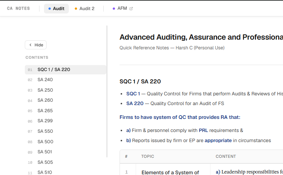283x175 pixels.
Task: Switch to the Audit 2 tab
Action: tap(85, 9)
